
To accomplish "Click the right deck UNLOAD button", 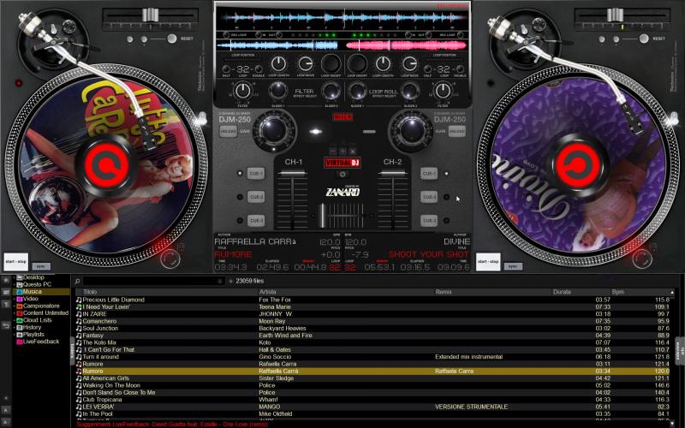I will point(457,131).
